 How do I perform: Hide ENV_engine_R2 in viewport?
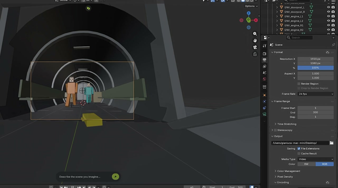(x=328, y=30)
